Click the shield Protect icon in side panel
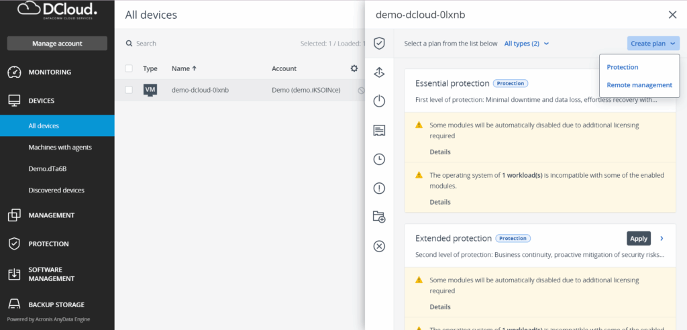 [x=379, y=44]
